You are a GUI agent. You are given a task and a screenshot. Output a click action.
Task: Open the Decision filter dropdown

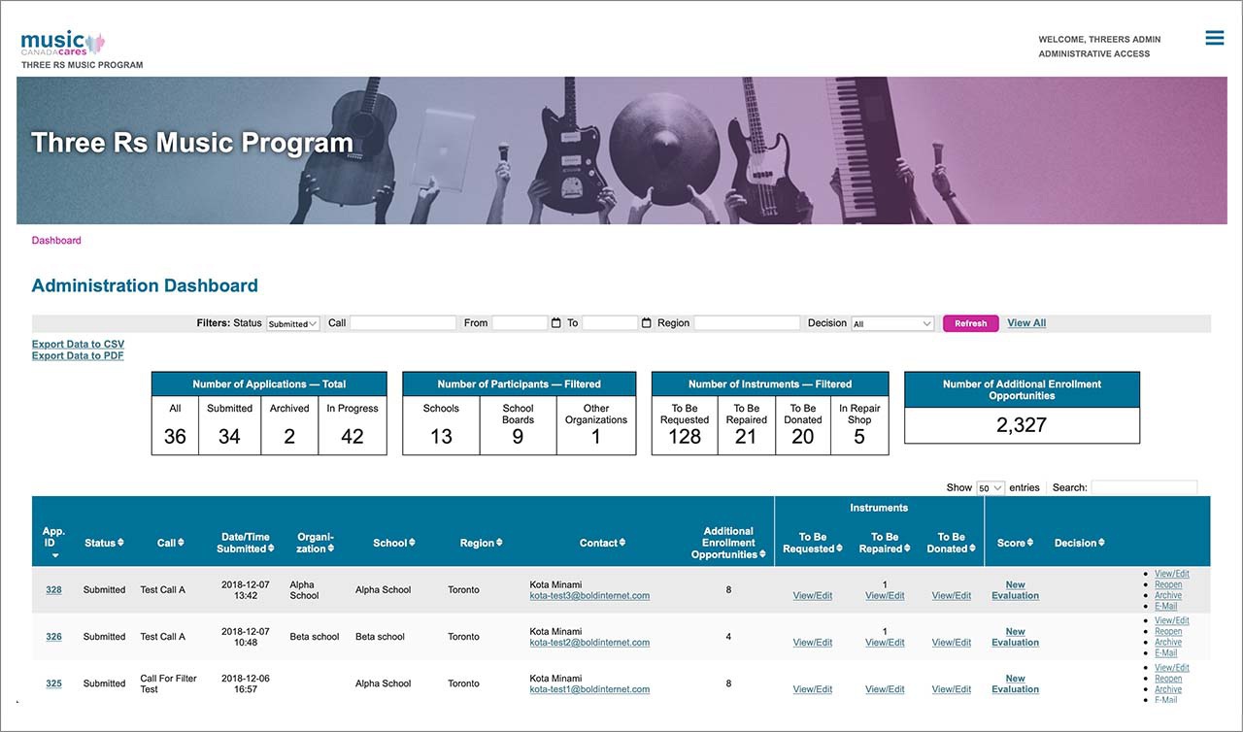click(891, 322)
